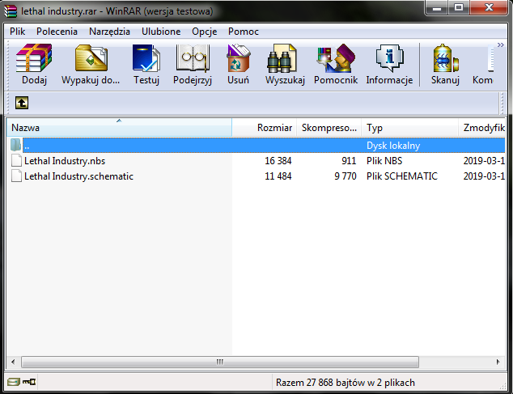This screenshot has width=513, height=394.
Task: Open the Narzędzia menu
Action: pyautogui.click(x=109, y=31)
